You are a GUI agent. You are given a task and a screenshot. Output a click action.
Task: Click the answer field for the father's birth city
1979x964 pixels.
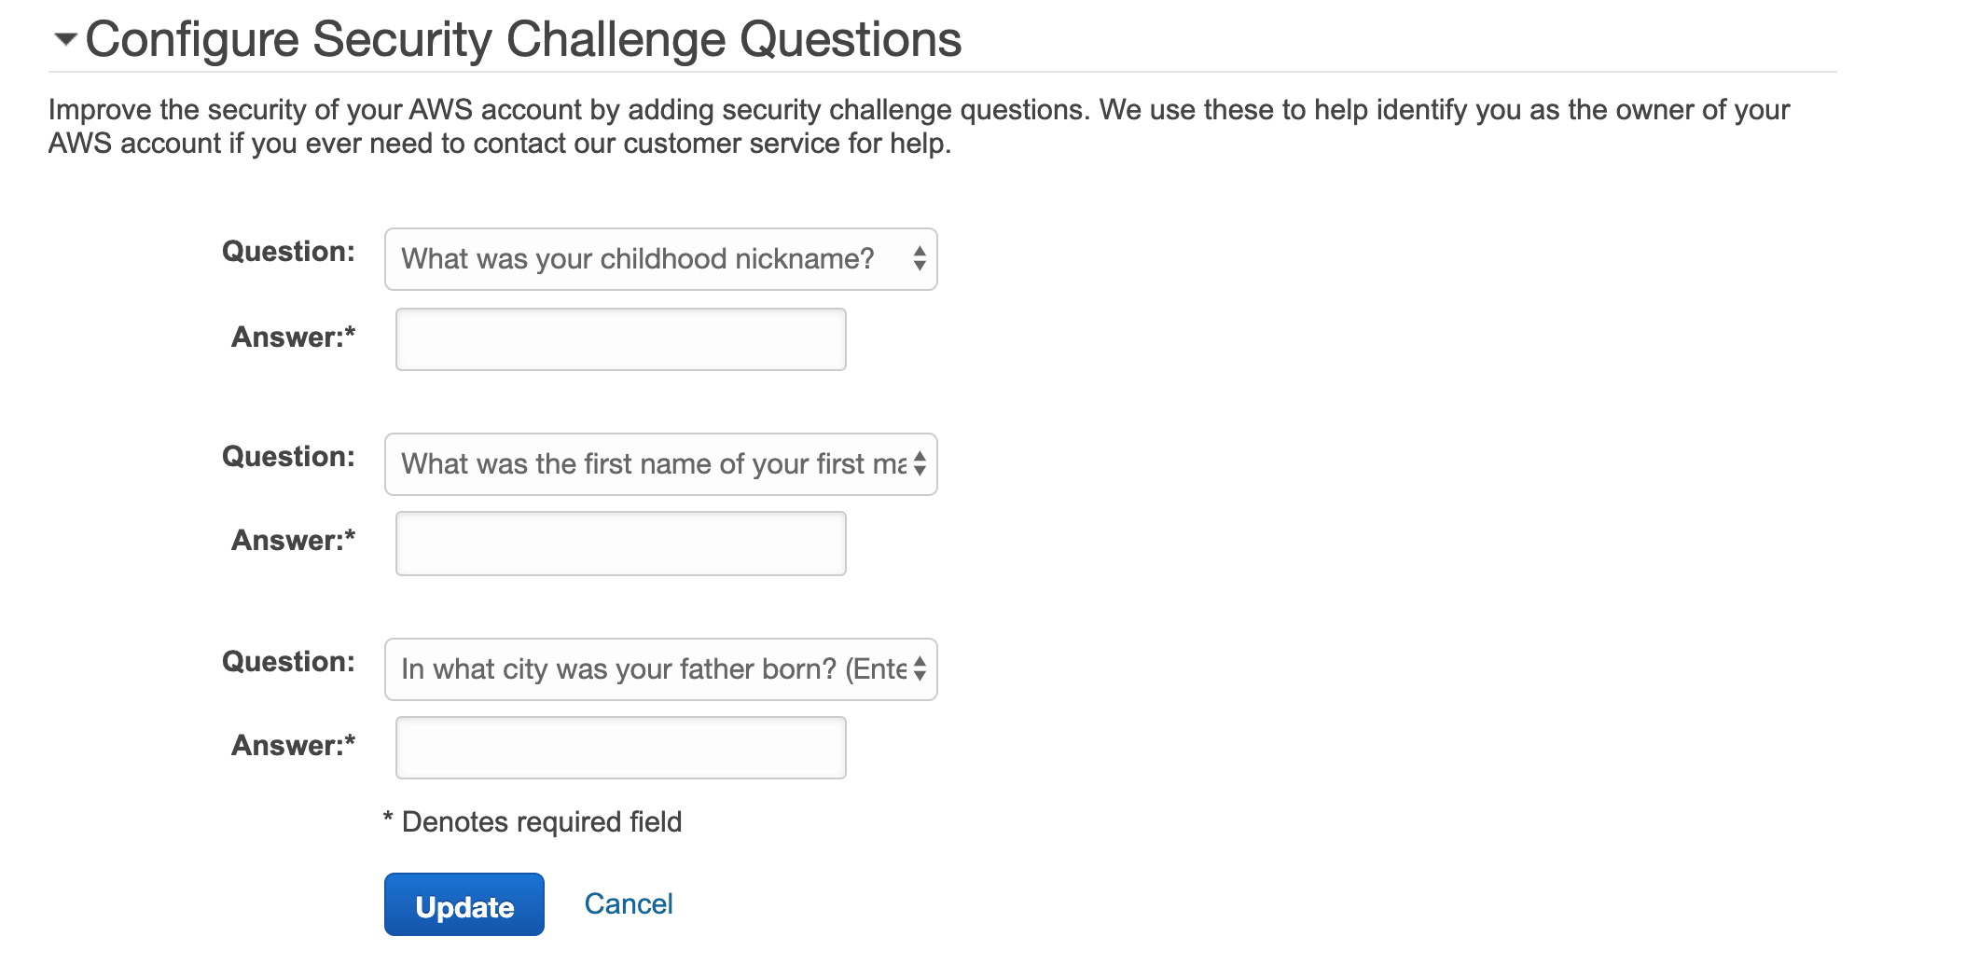(619, 747)
